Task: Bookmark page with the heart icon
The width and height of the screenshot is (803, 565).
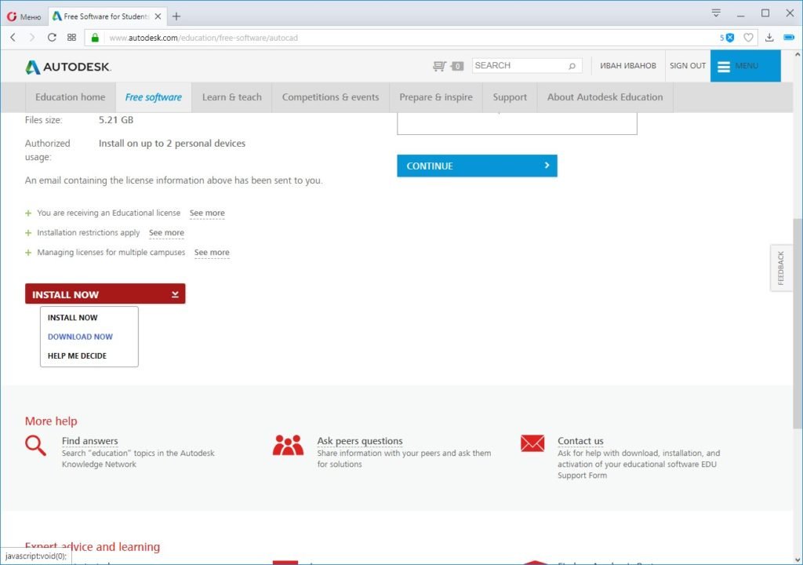Action: 748,38
